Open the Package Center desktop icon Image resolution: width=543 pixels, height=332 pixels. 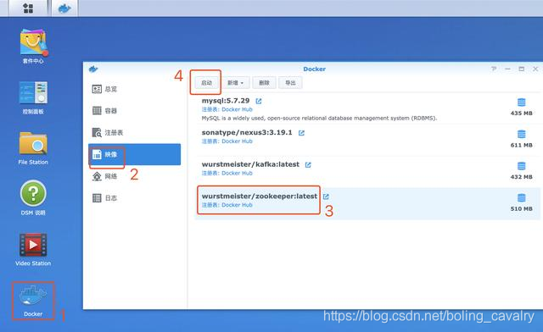tap(33, 47)
